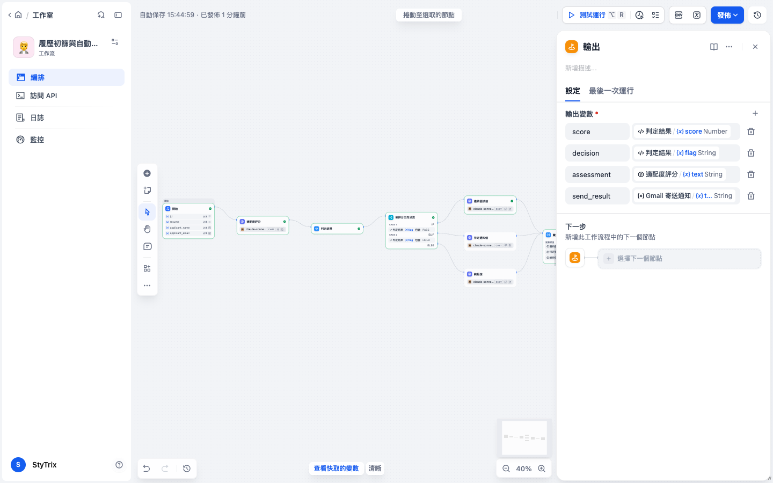Image resolution: width=773 pixels, height=483 pixels.
Task: Open the app settings icon beside the app name
Action: click(115, 42)
